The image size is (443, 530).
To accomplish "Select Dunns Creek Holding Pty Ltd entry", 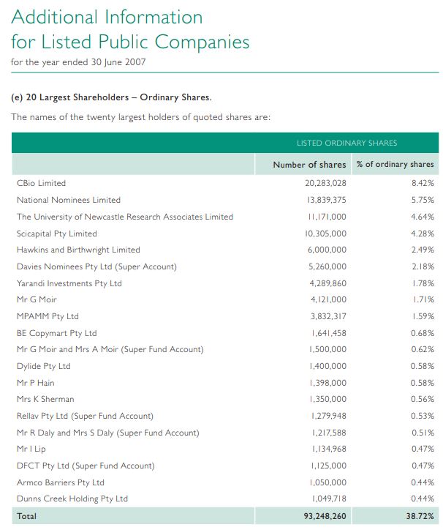I will [x=72, y=499].
